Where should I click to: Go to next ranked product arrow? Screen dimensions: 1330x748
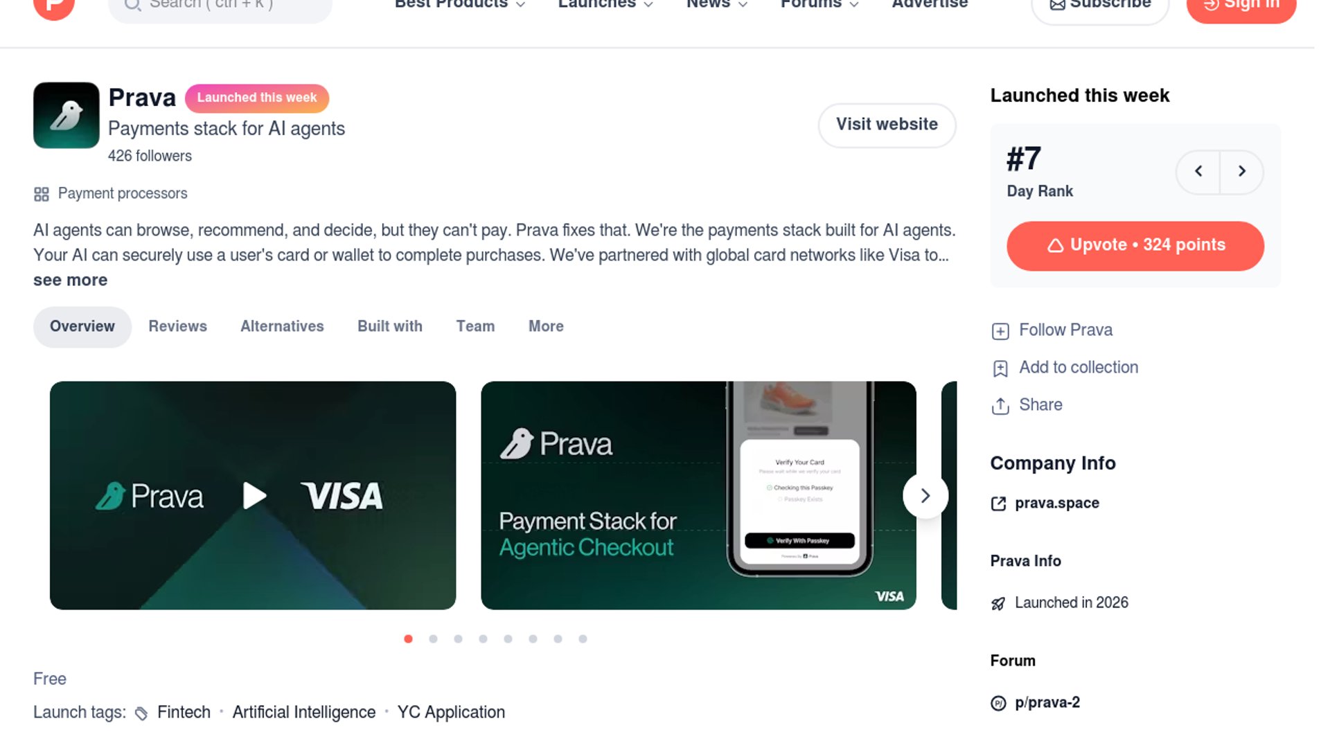point(1242,171)
